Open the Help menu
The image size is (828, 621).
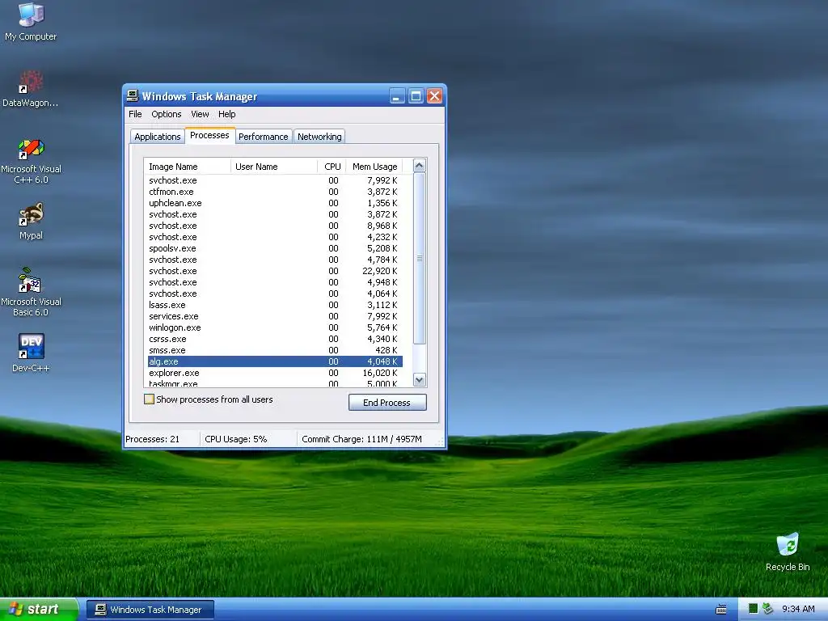tap(227, 114)
